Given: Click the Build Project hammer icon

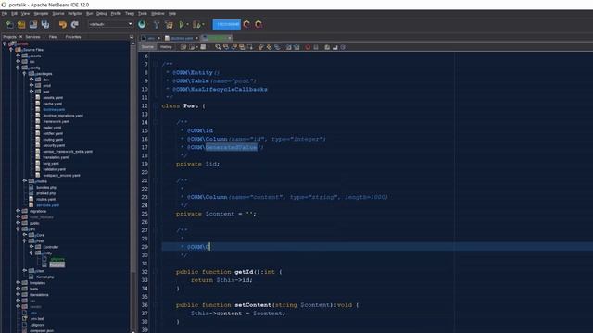Looking at the screenshot, I should tap(157, 25).
